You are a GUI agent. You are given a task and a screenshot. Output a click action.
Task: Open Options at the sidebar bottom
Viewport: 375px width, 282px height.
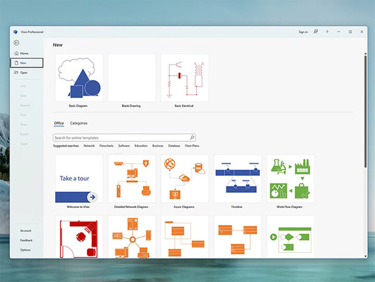pyautogui.click(x=26, y=250)
